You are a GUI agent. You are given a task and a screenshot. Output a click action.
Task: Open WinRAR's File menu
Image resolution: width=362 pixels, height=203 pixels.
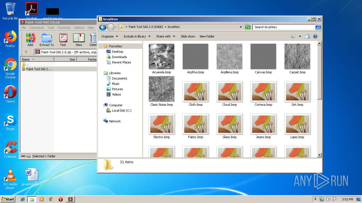click(x=23, y=28)
